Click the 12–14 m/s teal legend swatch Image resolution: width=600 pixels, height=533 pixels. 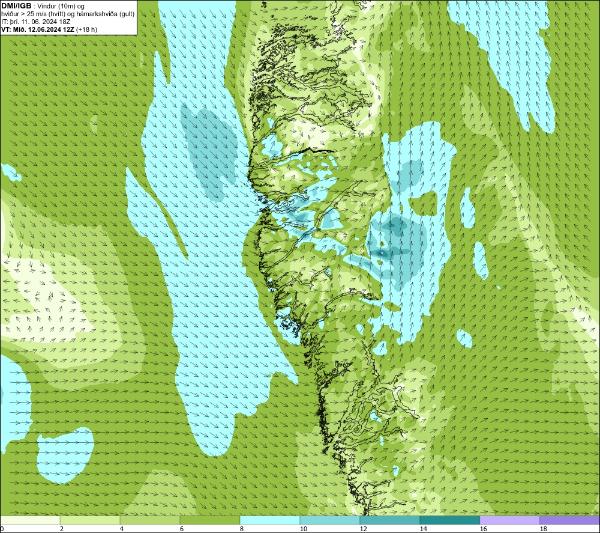click(389, 520)
